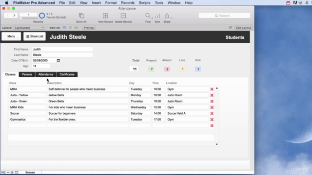Go to previous record arrow
This screenshot has height=175, width=312.
8,15
